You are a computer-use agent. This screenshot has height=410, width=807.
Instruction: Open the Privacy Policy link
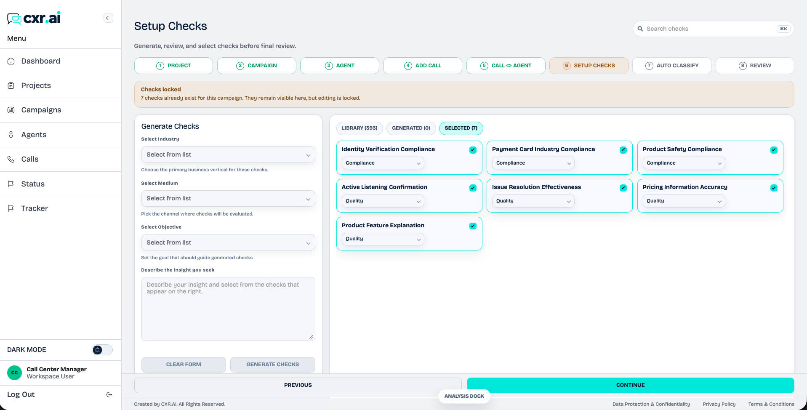pyautogui.click(x=719, y=404)
